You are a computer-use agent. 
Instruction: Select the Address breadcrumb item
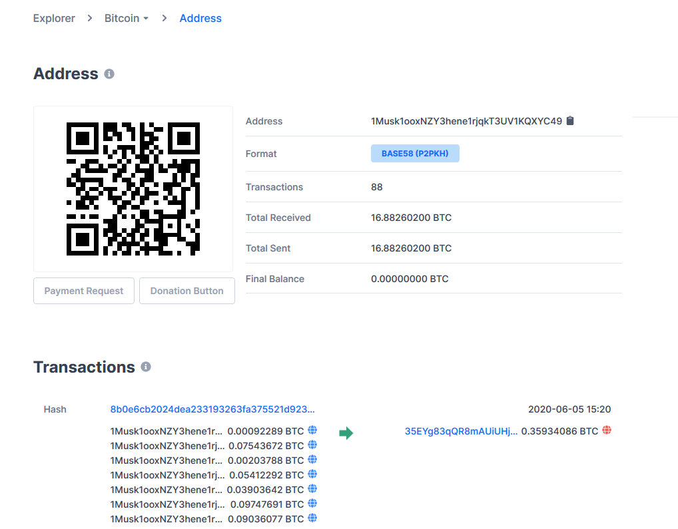pos(200,18)
